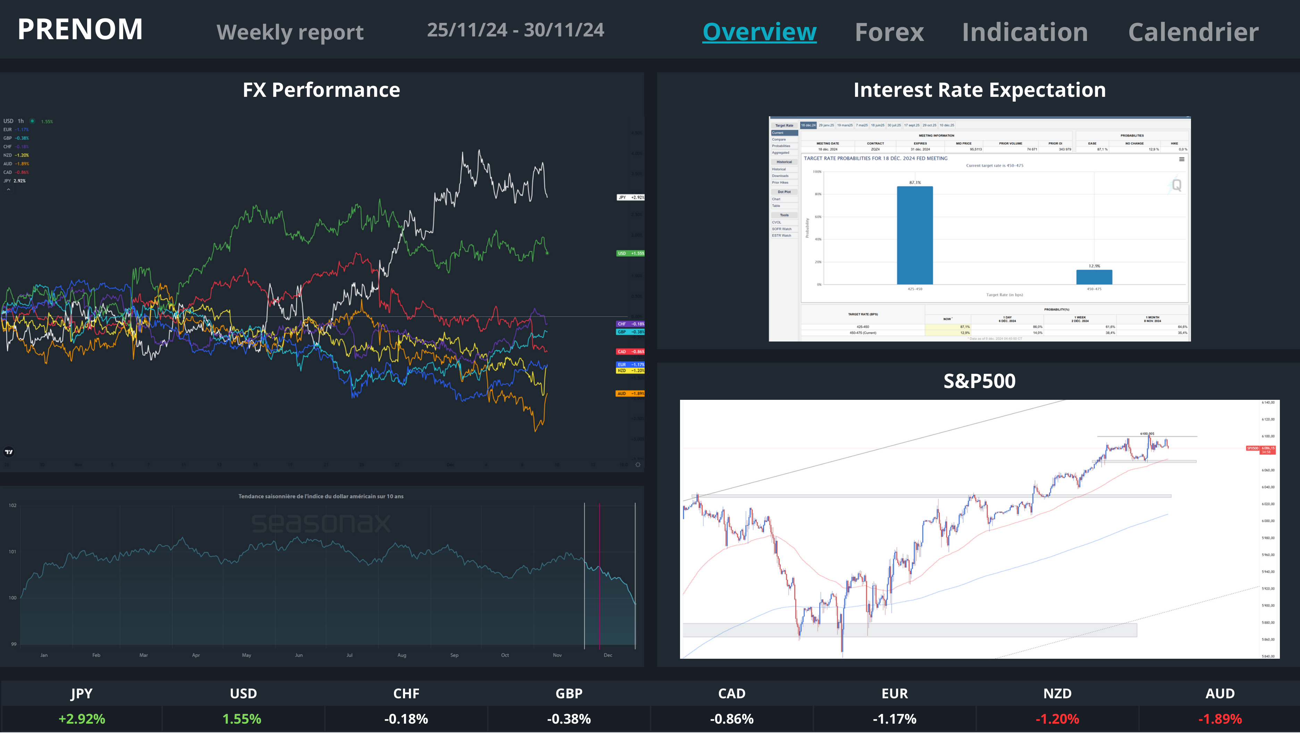
Task: Select the 18 déc.24 meeting tab
Action: (808, 125)
